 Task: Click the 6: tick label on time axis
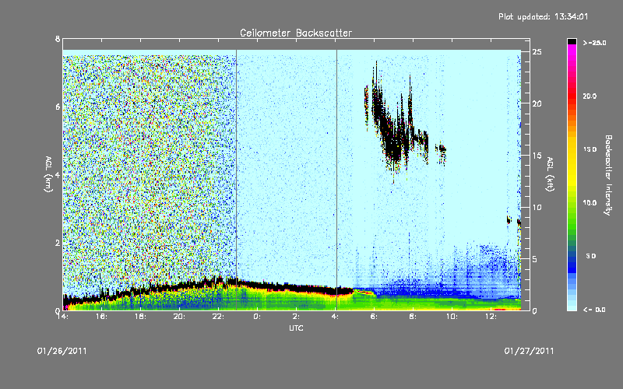[374, 317]
